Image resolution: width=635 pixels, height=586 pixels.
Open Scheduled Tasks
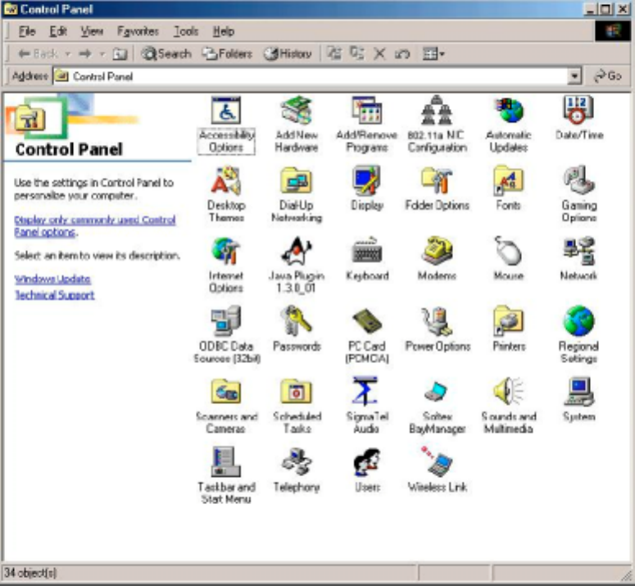(297, 406)
